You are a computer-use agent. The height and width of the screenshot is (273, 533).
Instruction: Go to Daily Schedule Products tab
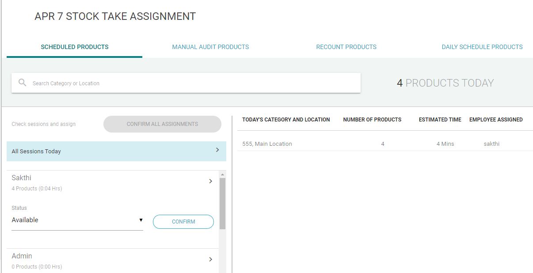pos(482,47)
